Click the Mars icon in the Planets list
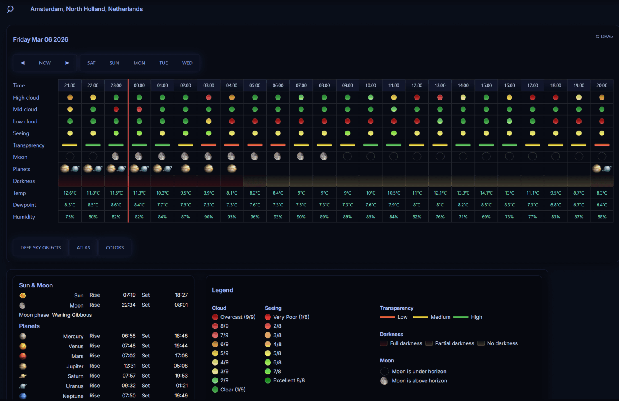Viewport: 619px width, 401px height. click(23, 356)
